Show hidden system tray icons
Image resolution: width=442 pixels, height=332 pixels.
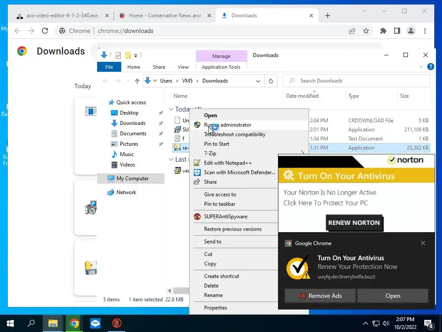click(365, 323)
